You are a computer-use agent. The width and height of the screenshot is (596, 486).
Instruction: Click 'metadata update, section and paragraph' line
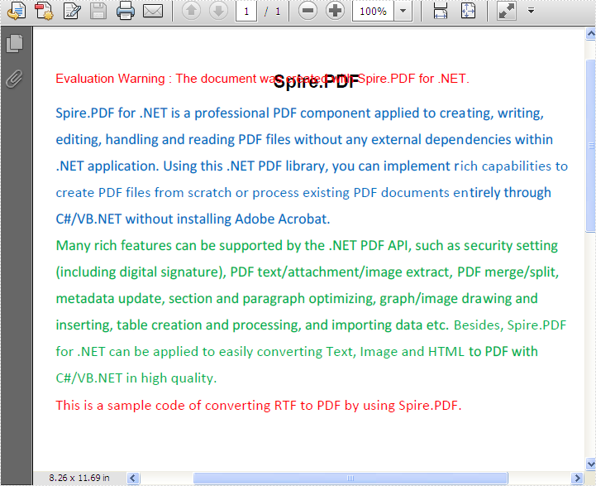(297, 299)
